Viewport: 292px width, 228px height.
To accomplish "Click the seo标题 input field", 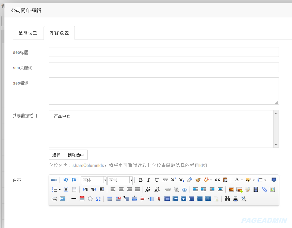I will coord(164,52).
